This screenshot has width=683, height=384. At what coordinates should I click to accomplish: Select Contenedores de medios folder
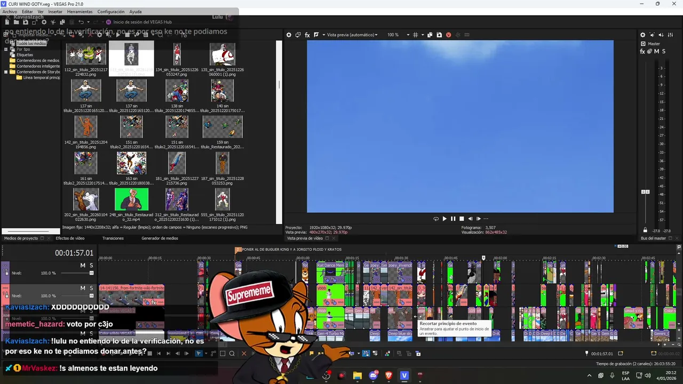37,61
